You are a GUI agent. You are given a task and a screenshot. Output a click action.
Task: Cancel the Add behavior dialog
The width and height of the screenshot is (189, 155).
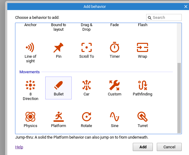(x=169, y=147)
